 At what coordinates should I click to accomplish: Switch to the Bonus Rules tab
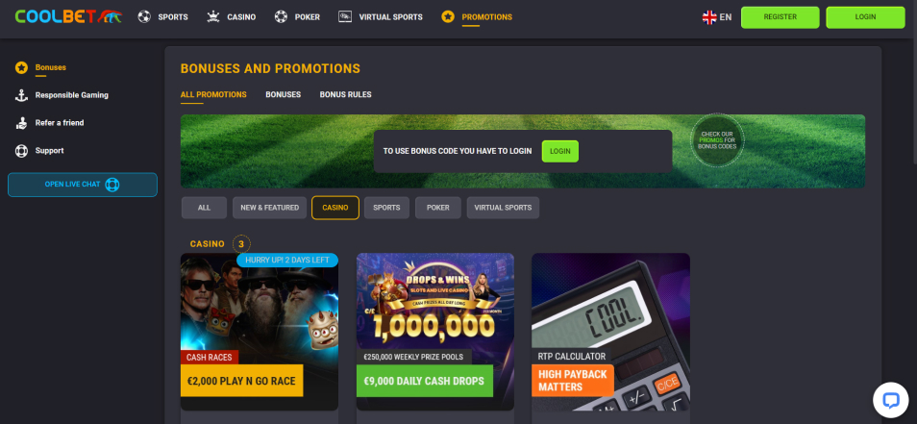346,95
